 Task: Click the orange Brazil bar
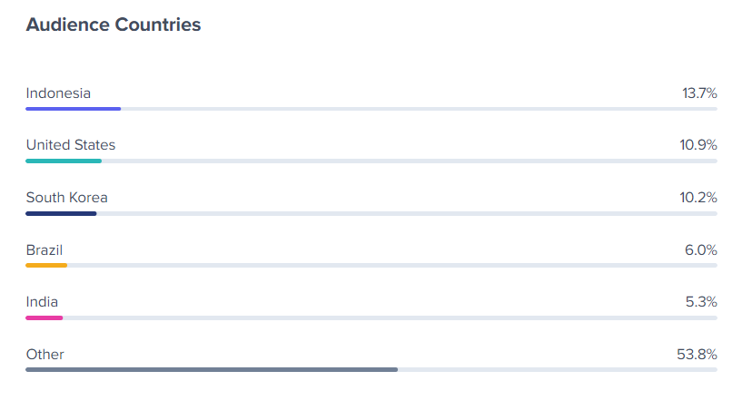[46, 265]
